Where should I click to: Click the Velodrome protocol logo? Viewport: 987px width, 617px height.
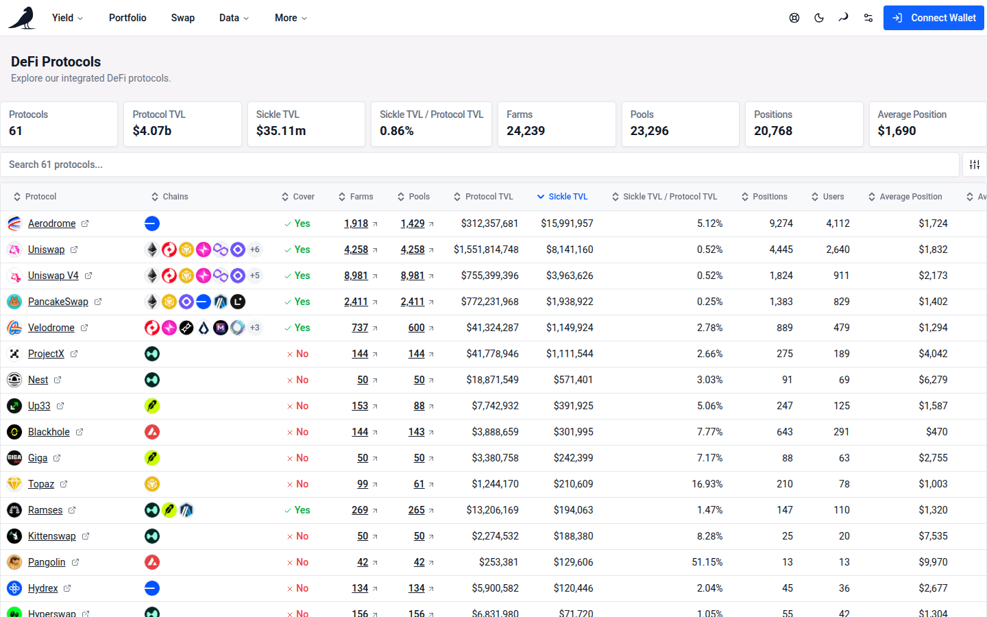coord(14,328)
